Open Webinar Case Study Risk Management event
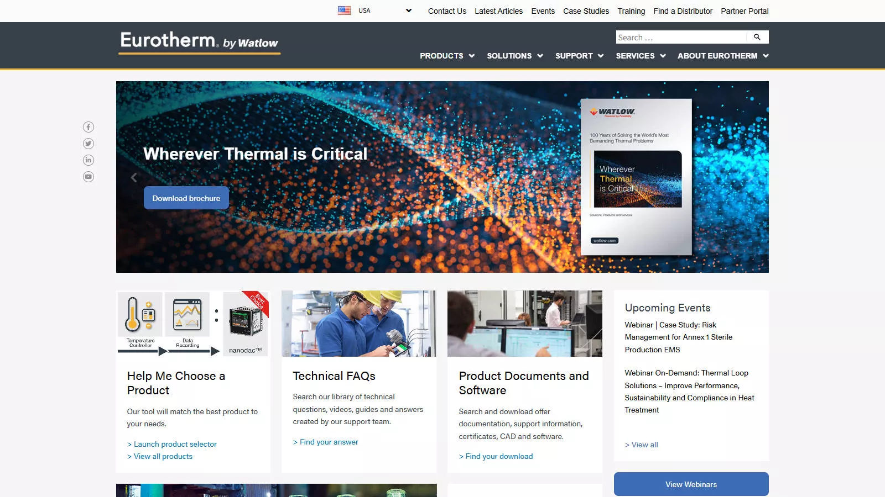Screen dimensions: 885x497 point(679,337)
